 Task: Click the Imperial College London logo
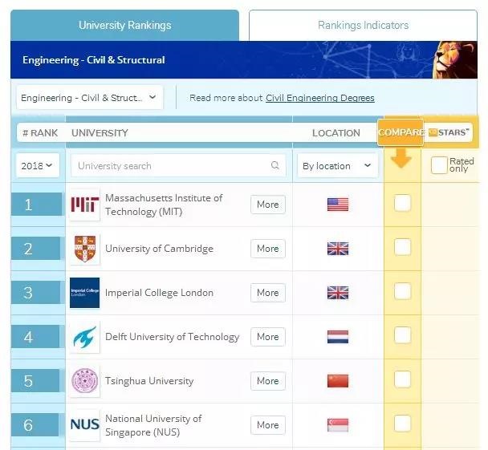[84, 293]
